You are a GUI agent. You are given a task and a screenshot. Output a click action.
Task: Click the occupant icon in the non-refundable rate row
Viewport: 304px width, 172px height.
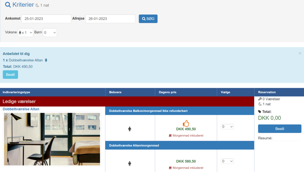130,129
